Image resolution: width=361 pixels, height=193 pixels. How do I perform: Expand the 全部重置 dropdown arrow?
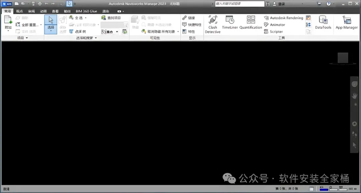41,25
